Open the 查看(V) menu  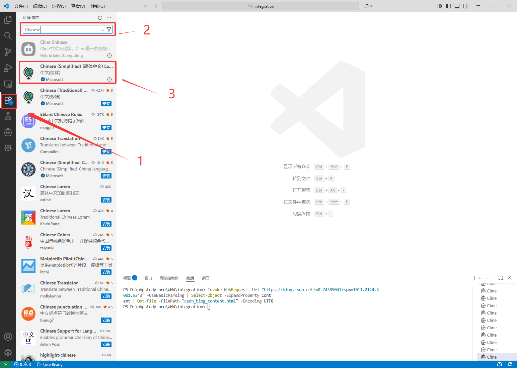coord(78,6)
